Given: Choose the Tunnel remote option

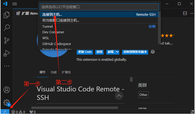Looking at the screenshot, I should coord(99,26).
